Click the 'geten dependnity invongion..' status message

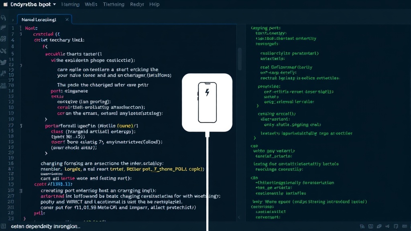(46, 227)
